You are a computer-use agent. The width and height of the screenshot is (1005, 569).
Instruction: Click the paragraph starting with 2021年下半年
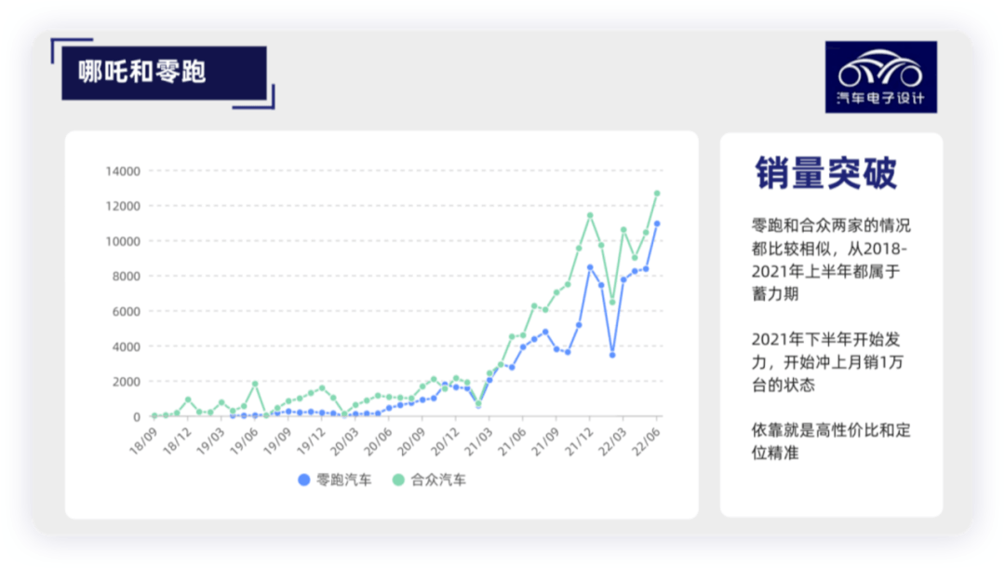tap(827, 362)
